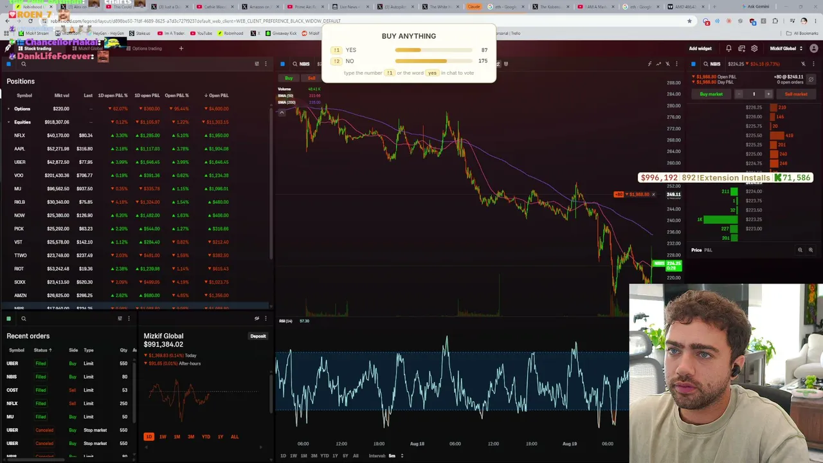Open the Mizkif Global account dropdown

pos(784,48)
